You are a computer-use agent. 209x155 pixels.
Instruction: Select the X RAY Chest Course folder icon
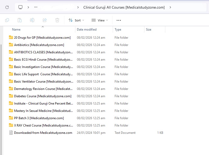11,125
